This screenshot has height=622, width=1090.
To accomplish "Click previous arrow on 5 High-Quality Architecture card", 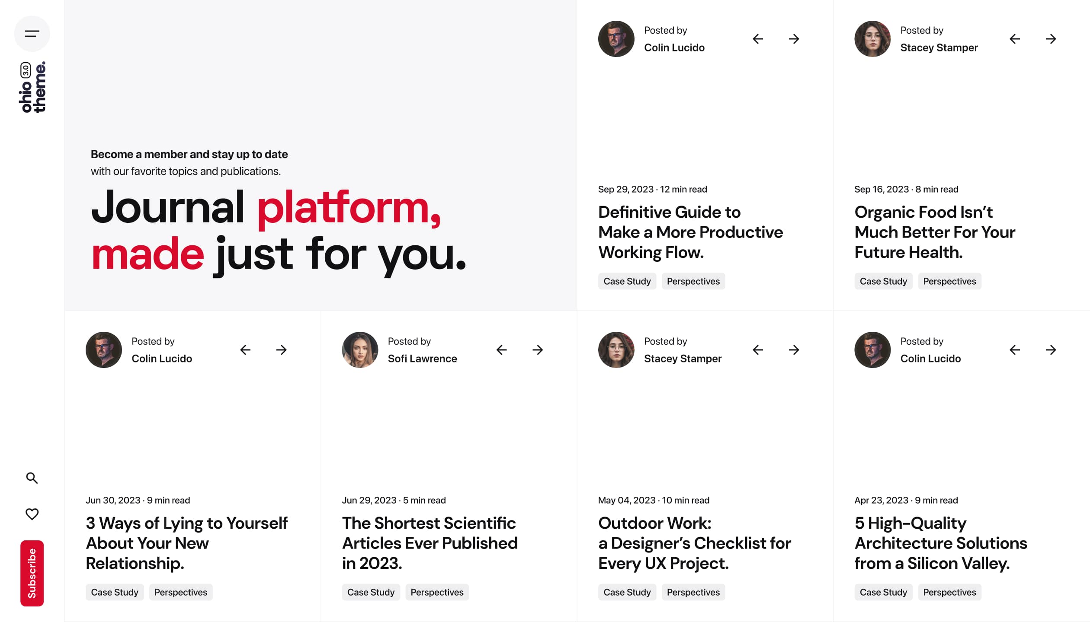I will (1014, 350).
